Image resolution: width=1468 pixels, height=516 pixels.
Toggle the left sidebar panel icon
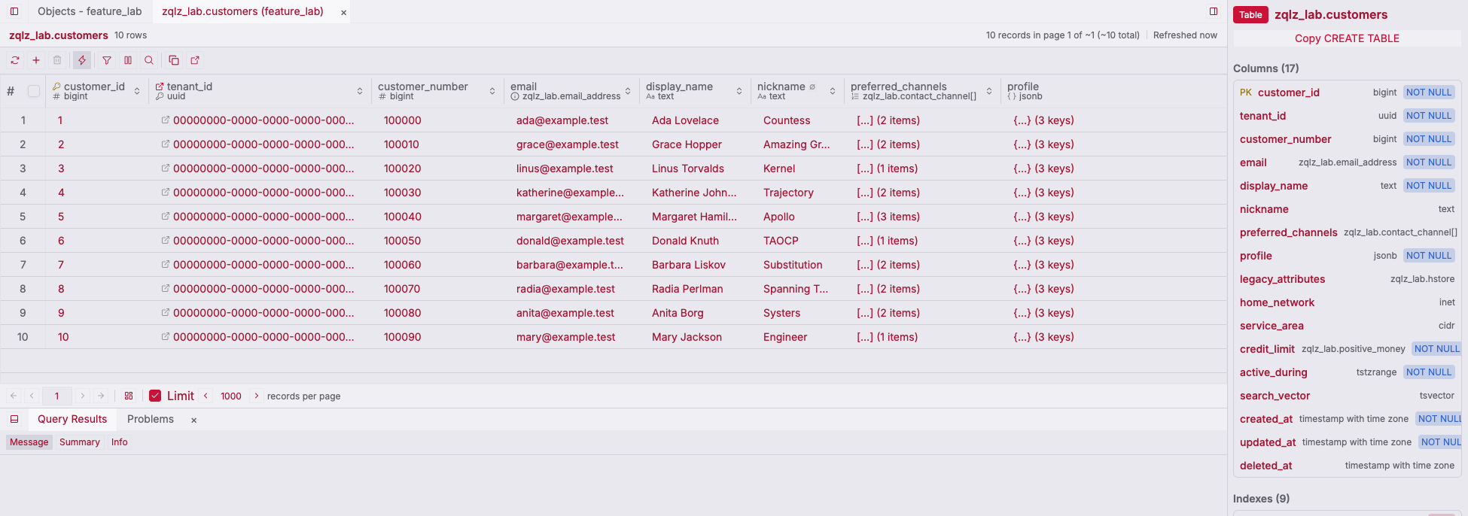(14, 11)
